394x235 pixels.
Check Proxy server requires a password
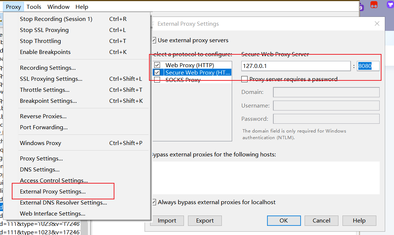click(244, 79)
